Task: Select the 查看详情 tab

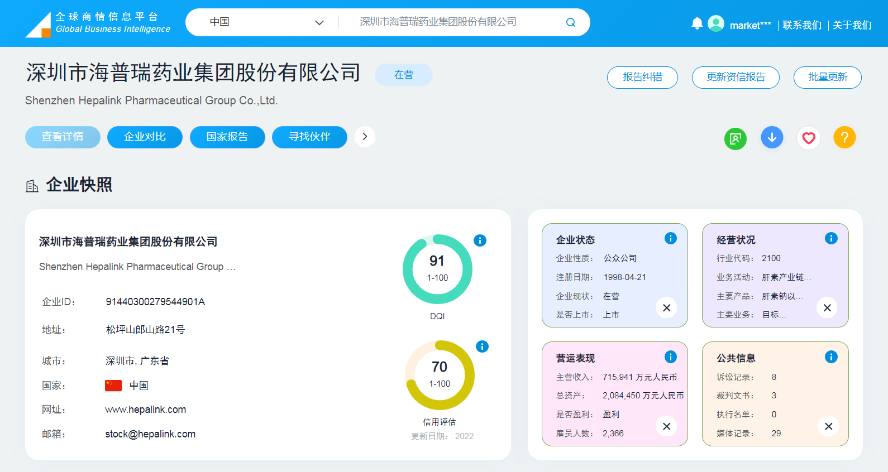Action: click(x=63, y=137)
